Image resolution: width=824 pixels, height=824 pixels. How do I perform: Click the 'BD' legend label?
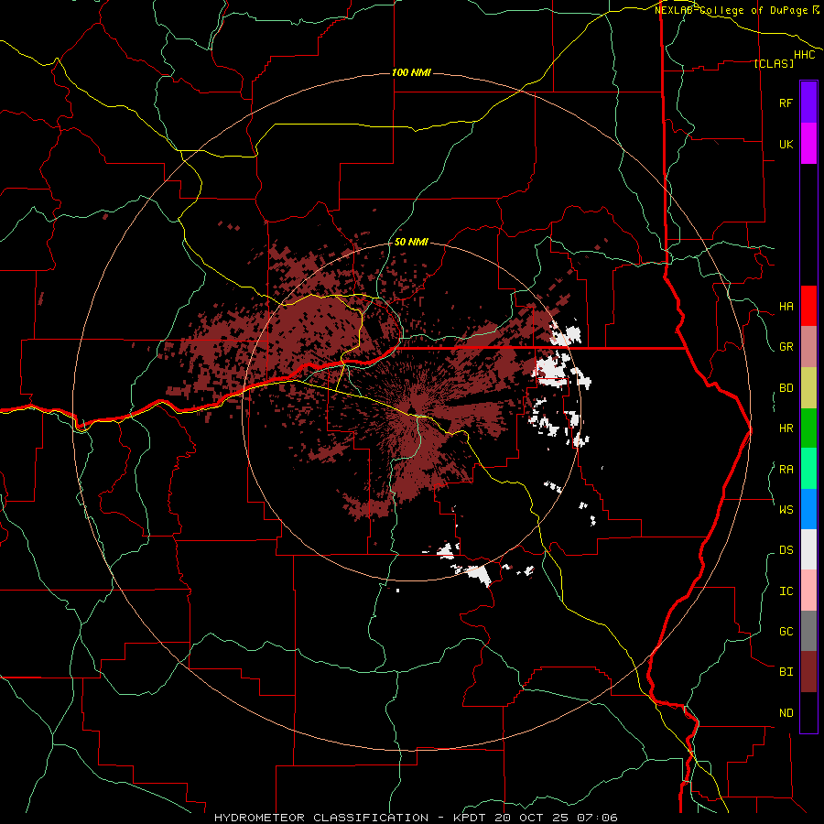point(786,388)
